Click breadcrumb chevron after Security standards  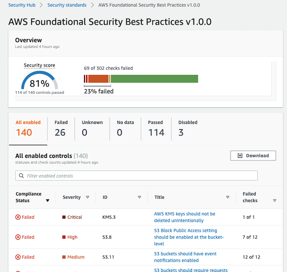[92, 5]
